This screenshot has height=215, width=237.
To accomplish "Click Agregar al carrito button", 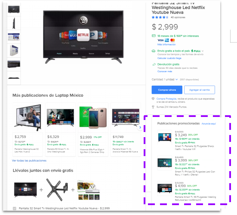I will 200,90.
